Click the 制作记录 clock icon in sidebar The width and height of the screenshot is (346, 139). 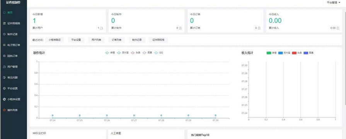[x=4, y=34]
